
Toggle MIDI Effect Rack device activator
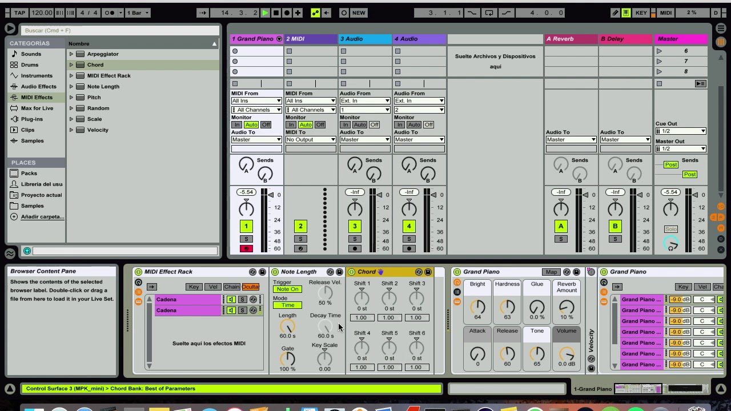(138, 272)
